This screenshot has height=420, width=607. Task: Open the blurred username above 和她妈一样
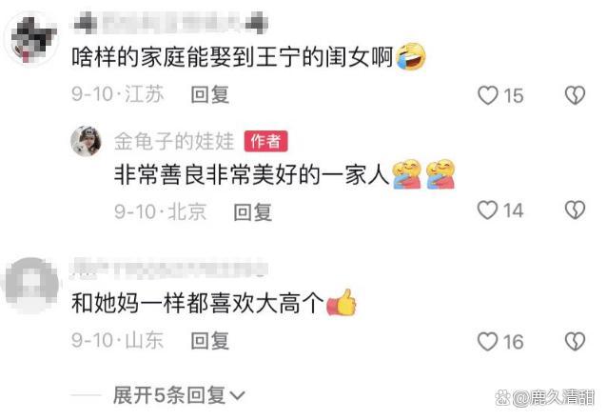point(169,269)
